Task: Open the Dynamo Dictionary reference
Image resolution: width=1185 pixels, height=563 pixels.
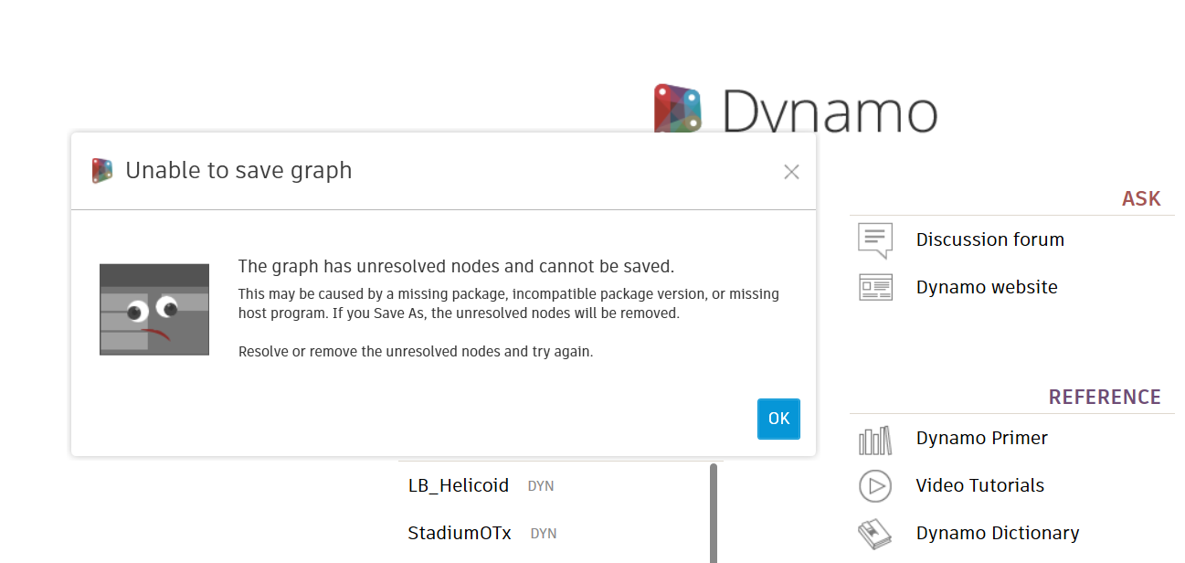Action: tap(997, 533)
